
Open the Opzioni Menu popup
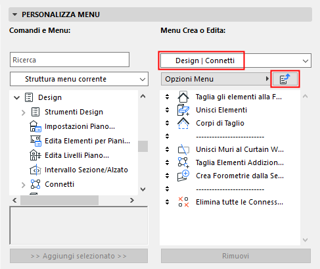tap(216, 79)
